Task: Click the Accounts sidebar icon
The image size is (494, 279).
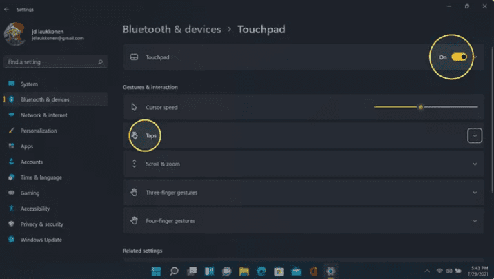Action: (x=12, y=162)
